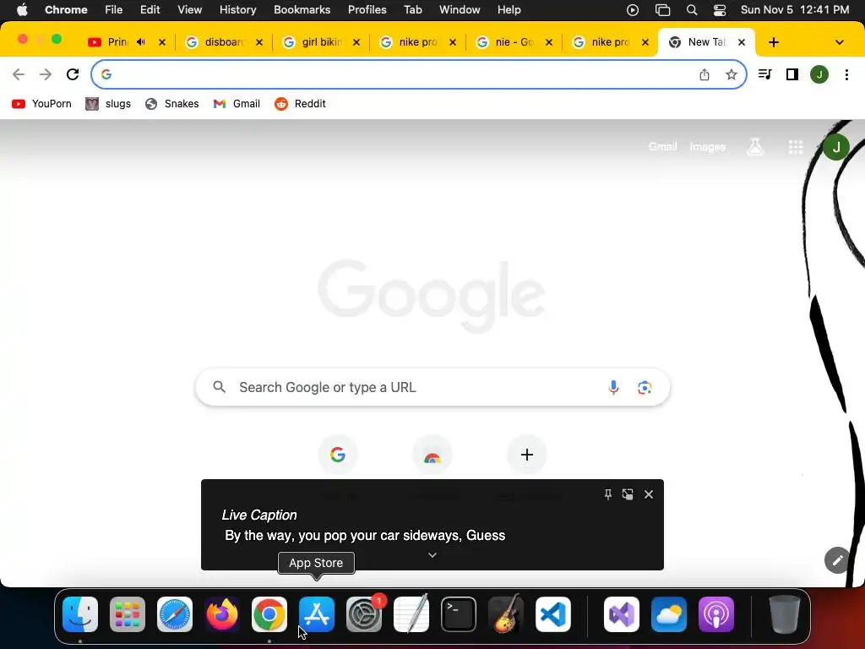The width and height of the screenshot is (865, 649).
Task: Open a new tab with plus button
Action: (x=774, y=42)
